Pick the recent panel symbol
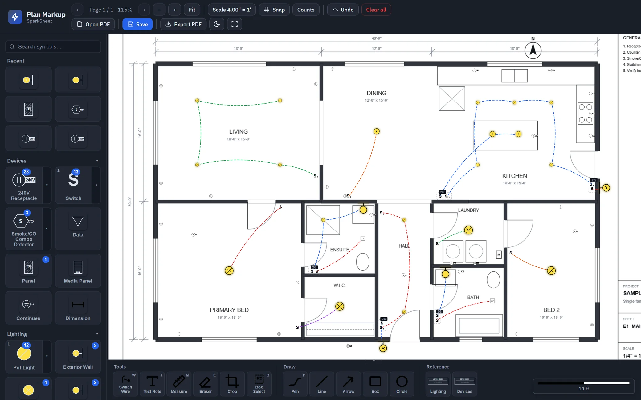The image size is (641, 400). pos(28,109)
